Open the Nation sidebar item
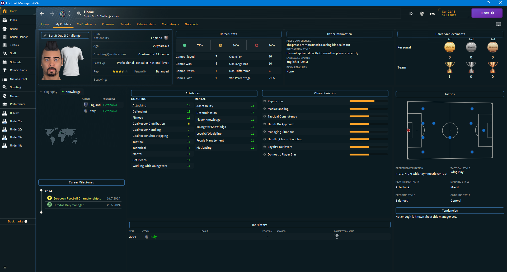507x272 pixels. tap(18, 96)
